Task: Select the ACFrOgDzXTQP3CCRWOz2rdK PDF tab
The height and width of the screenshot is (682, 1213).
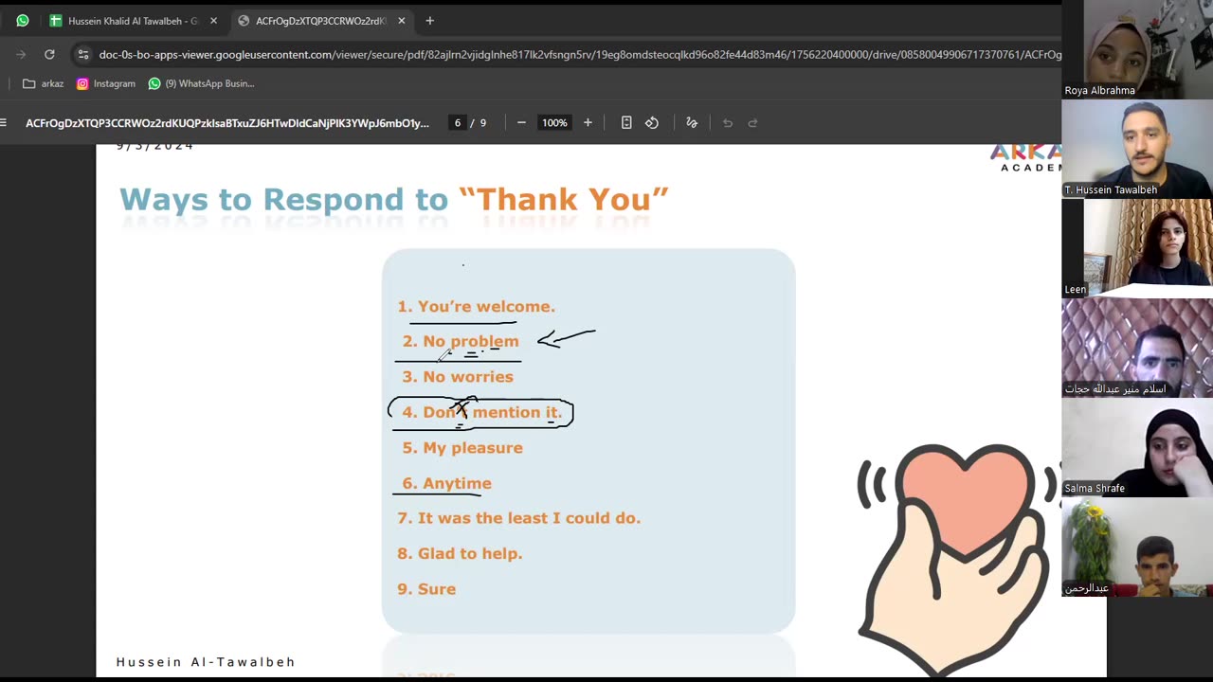Action: [x=320, y=20]
